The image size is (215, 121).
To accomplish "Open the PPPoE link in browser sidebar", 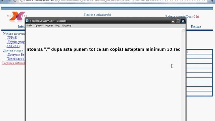I will click(12, 38).
